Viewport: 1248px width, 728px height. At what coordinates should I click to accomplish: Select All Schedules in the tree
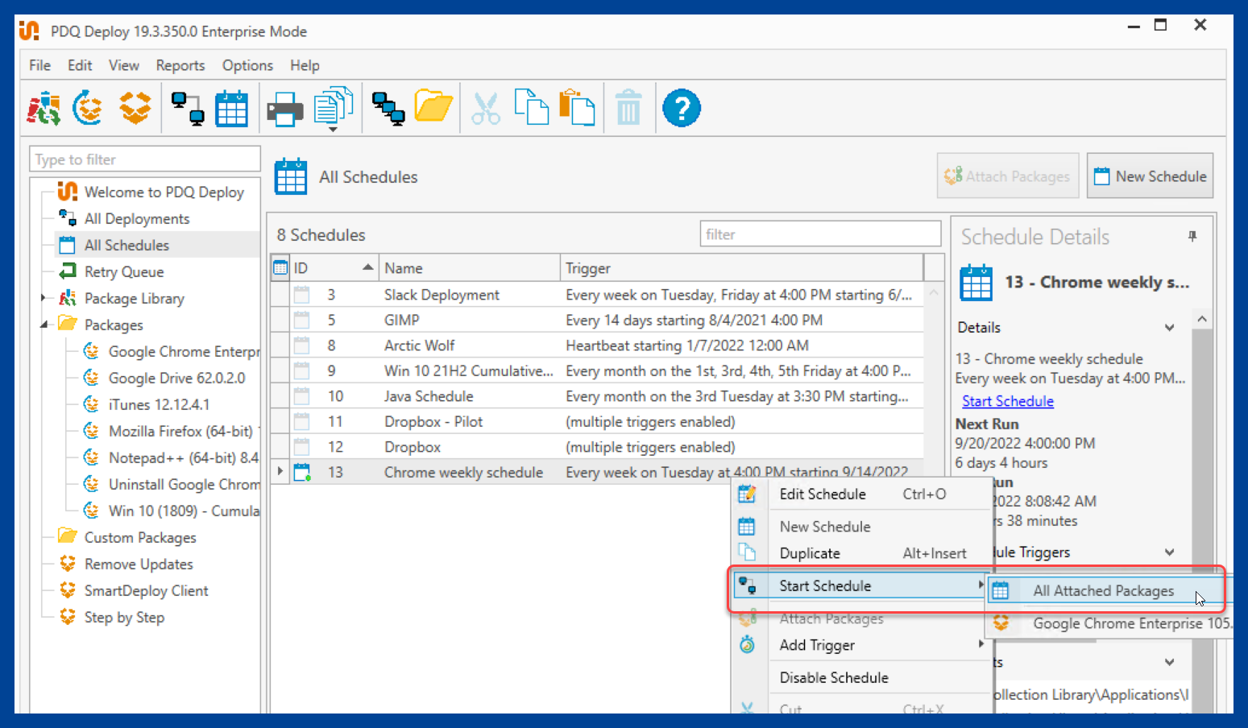(126, 246)
